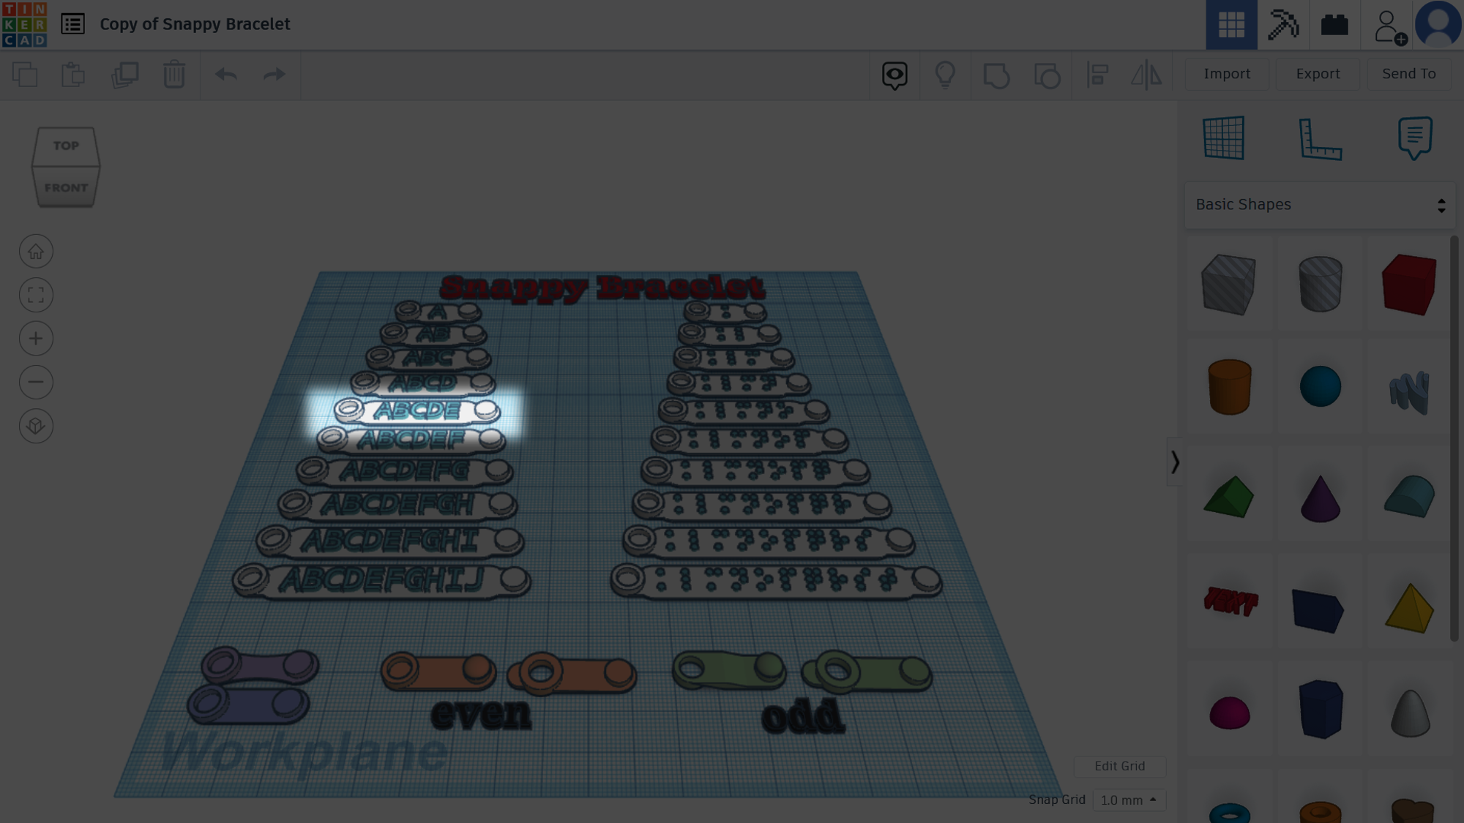Click the Tinkercad logo
Image resolution: width=1464 pixels, height=823 pixels.
[24, 24]
